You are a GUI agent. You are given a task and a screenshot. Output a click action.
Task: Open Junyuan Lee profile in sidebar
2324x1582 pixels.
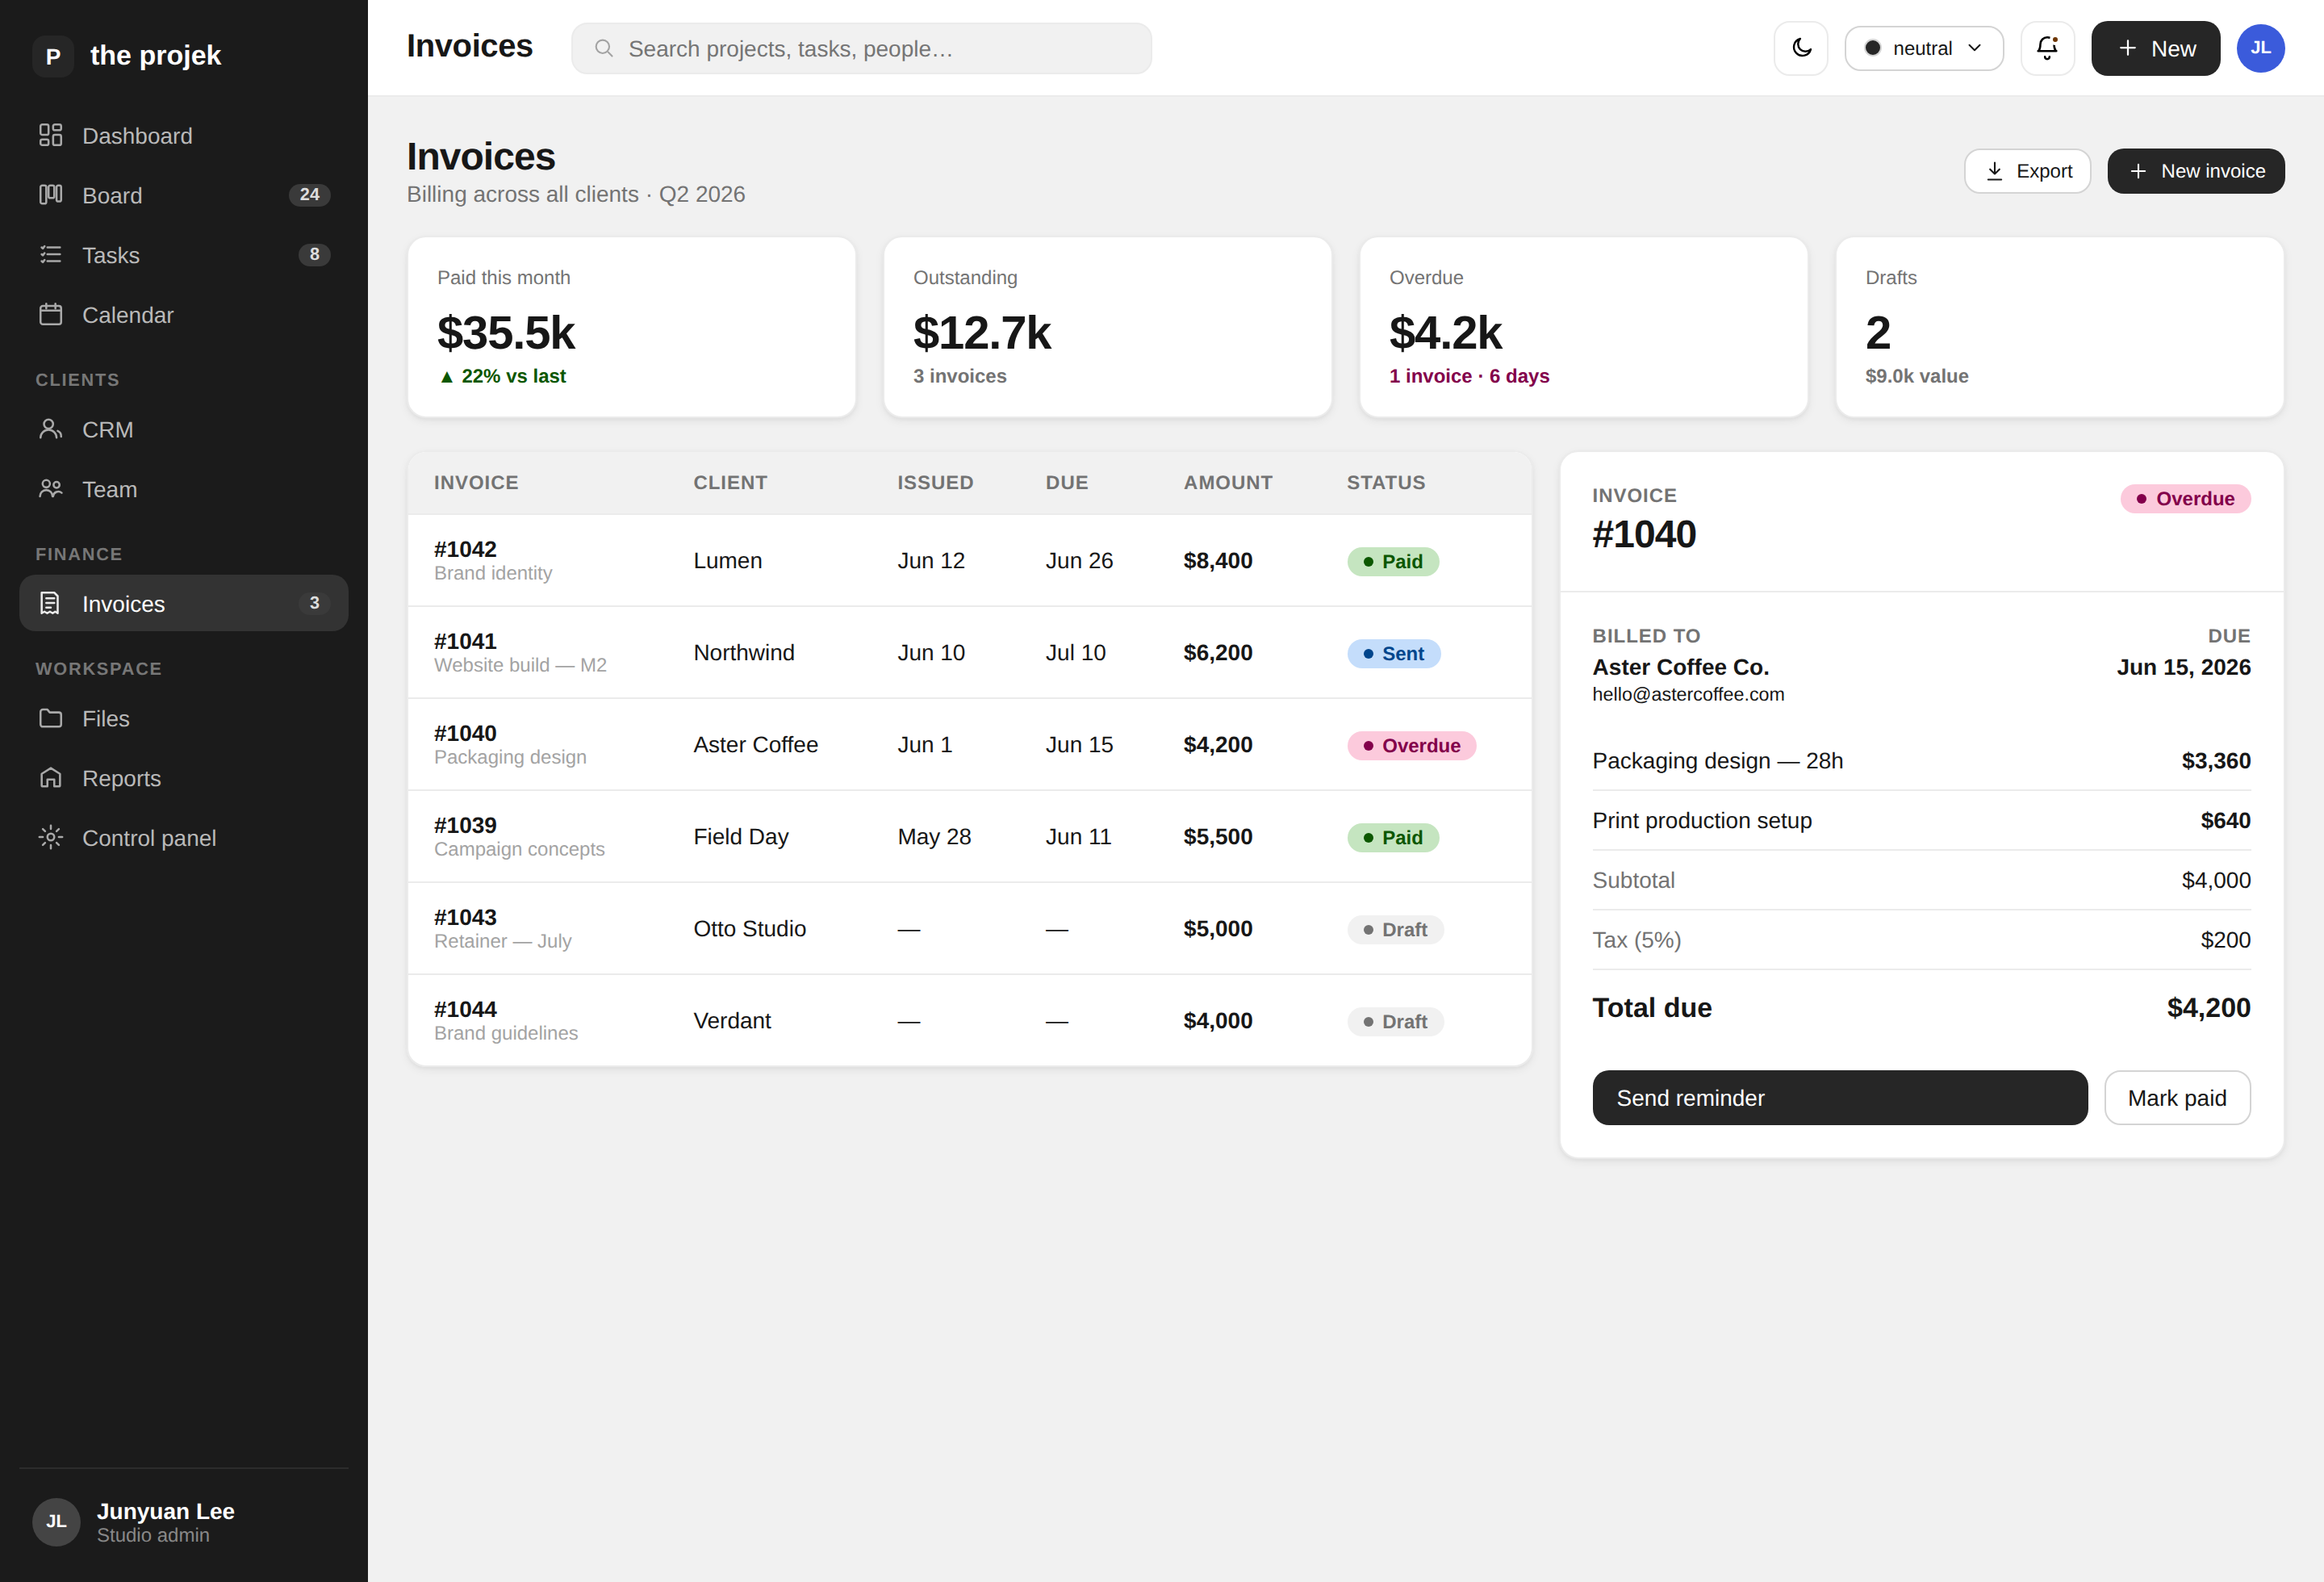184,1521
